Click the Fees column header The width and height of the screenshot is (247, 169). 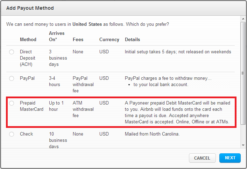click(x=78, y=39)
